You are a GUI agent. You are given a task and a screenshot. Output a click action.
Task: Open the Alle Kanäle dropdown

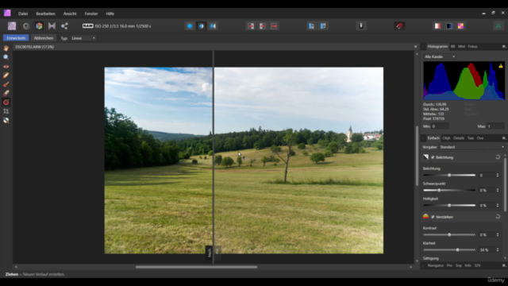coord(440,56)
